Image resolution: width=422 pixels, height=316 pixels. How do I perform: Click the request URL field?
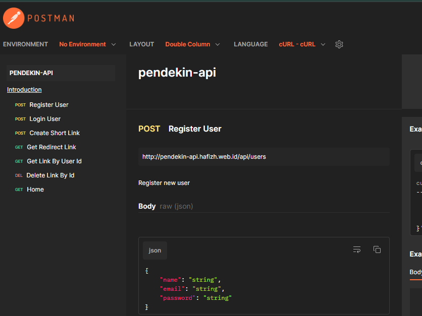(264, 157)
